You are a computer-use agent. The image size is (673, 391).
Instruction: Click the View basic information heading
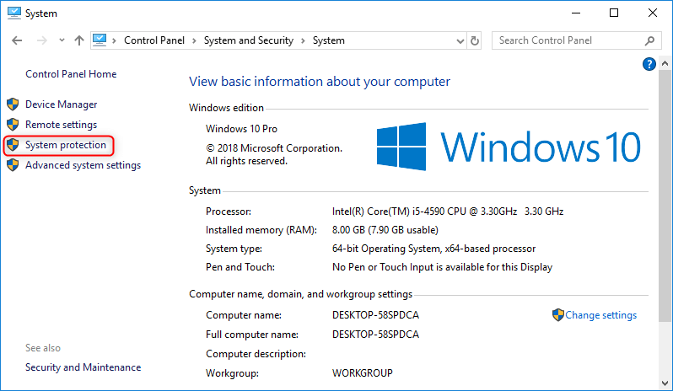click(320, 82)
